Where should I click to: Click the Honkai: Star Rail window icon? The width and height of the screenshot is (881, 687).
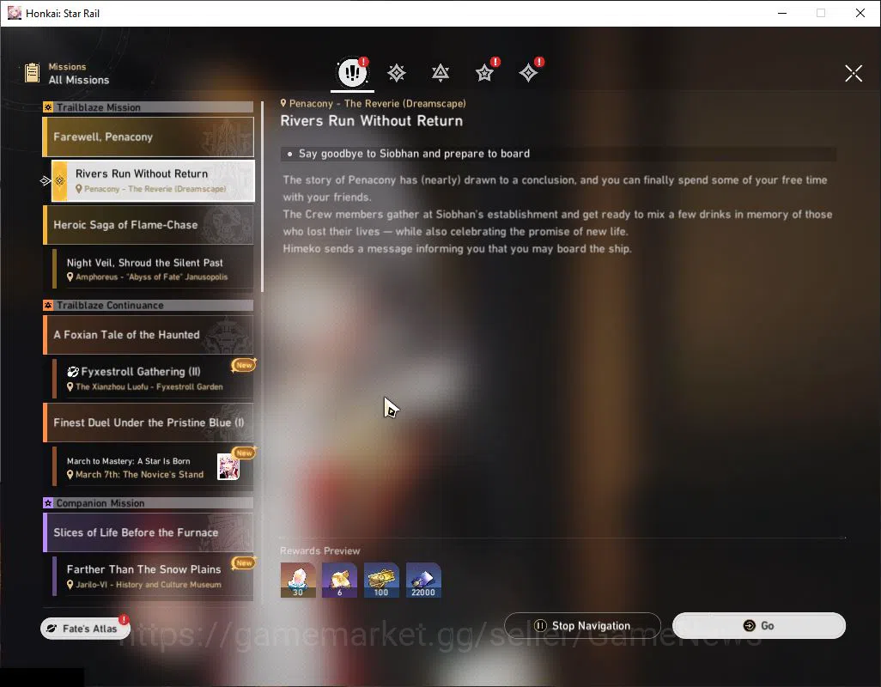pyautogui.click(x=14, y=13)
